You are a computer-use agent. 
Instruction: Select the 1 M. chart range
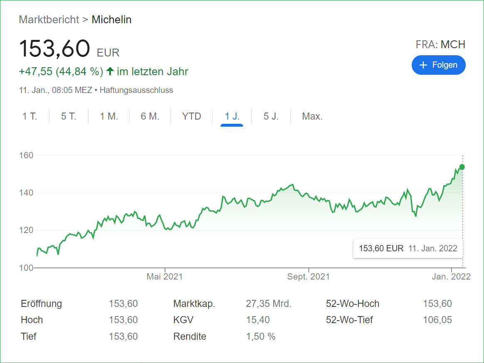[x=109, y=116]
